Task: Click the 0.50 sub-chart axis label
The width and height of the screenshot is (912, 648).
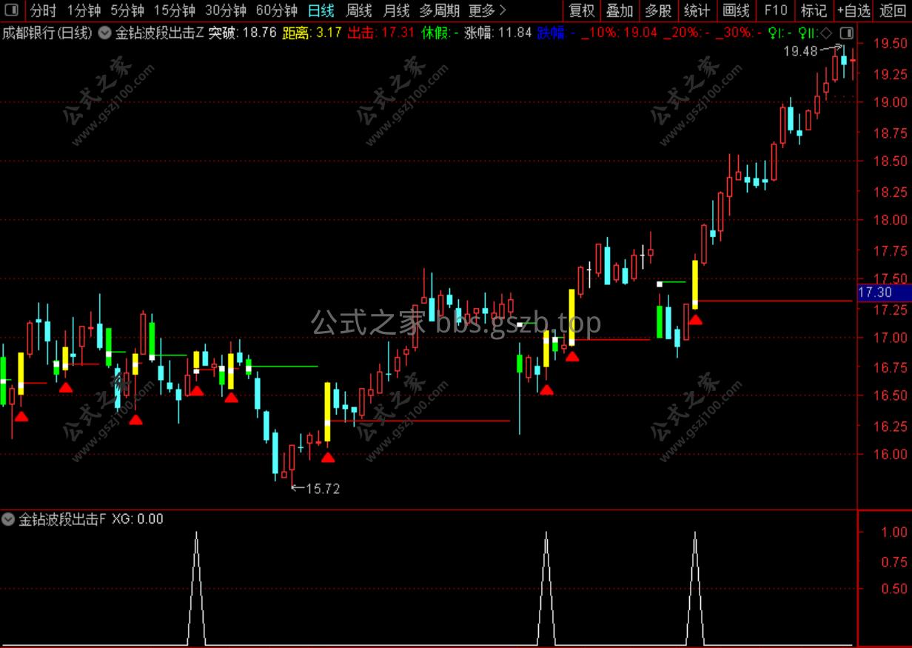Action: coord(895,589)
